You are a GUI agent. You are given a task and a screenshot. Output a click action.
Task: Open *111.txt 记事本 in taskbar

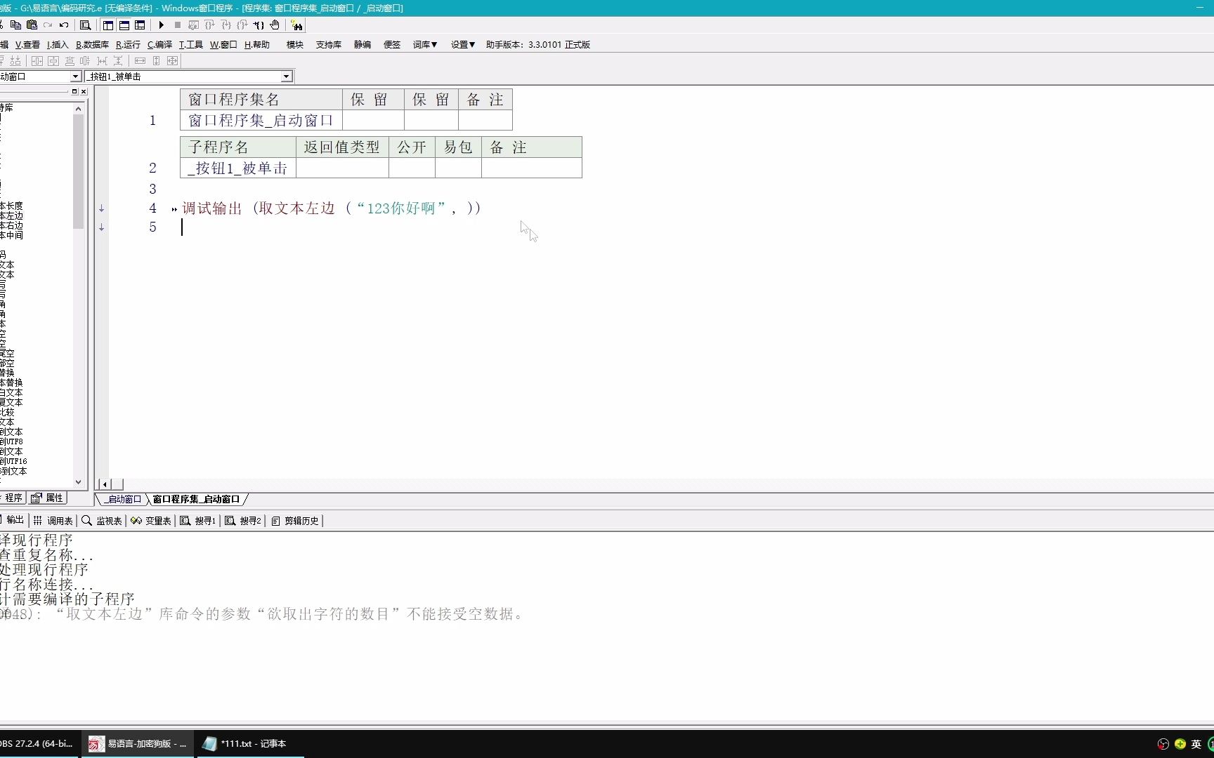coord(249,743)
